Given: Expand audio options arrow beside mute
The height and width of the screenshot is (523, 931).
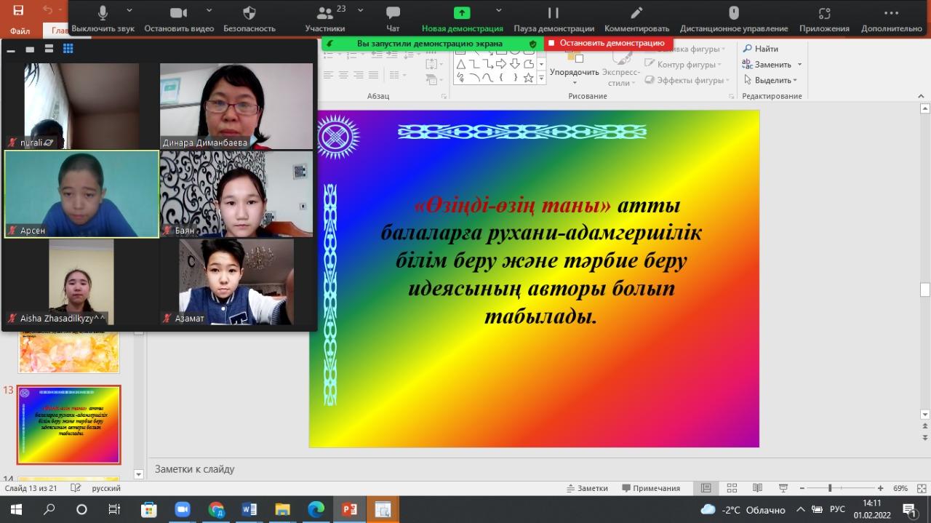Looking at the screenshot, I should click(x=129, y=11).
